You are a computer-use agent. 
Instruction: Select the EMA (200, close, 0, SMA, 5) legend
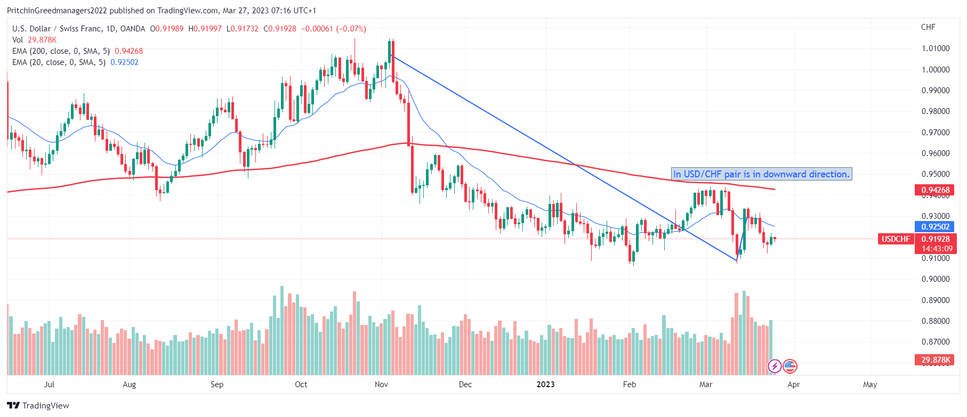(x=77, y=51)
